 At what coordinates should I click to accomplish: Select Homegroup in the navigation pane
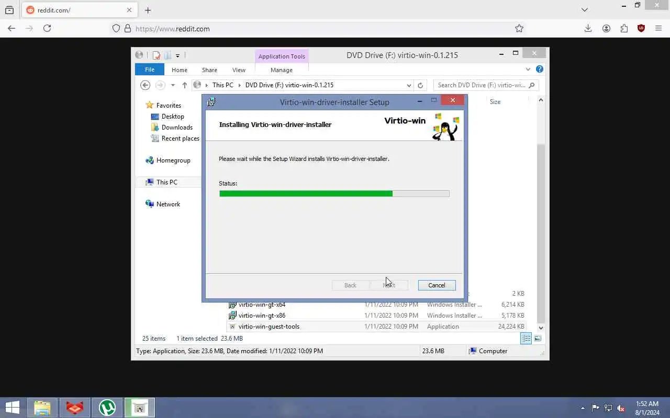click(x=173, y=160)
